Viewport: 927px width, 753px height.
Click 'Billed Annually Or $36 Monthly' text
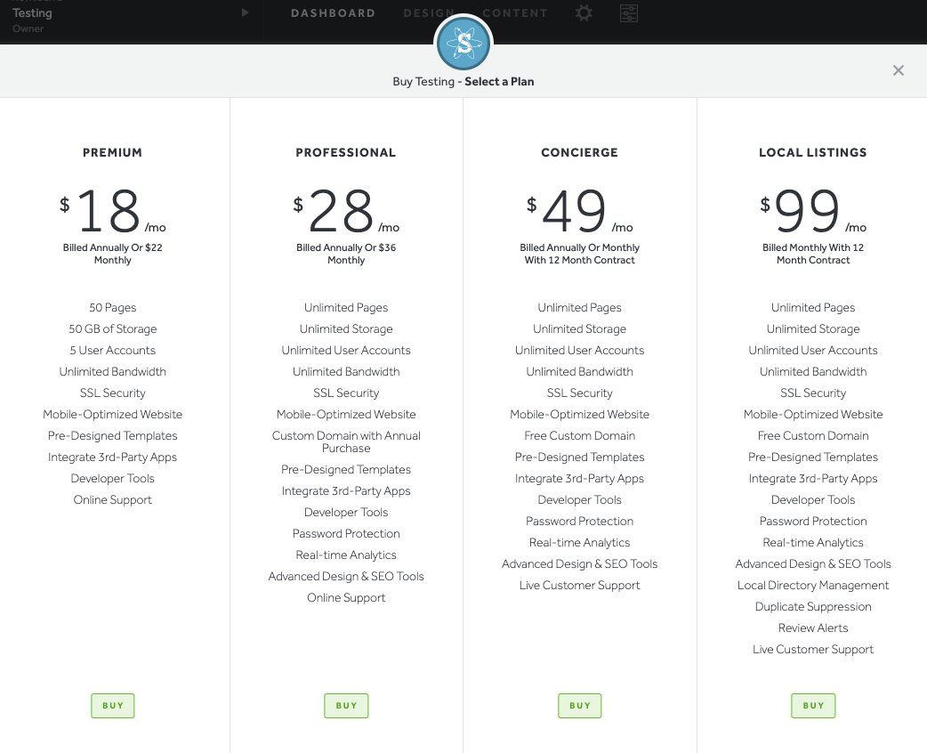click(346, 254)
